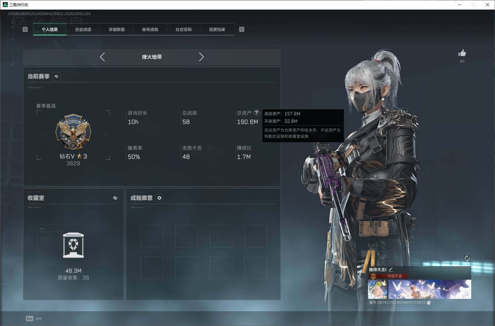Click the 三角洲行动 app icon in title bar
495x326 pixels.
point(5,5)
